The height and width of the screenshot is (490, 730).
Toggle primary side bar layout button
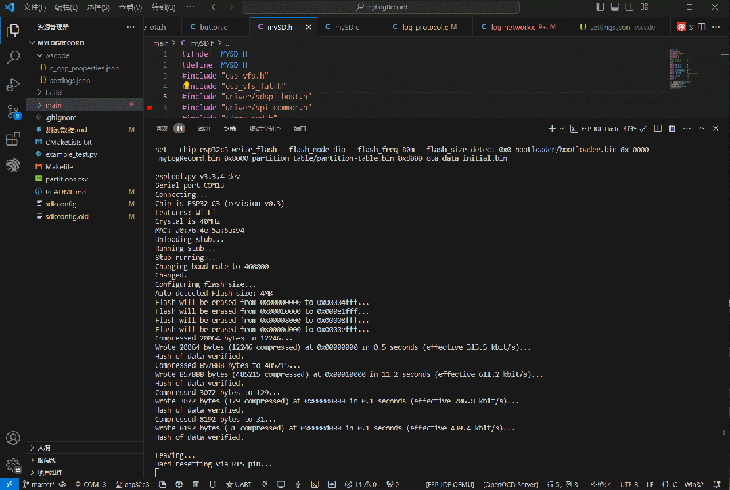click(x=601, y=7)
